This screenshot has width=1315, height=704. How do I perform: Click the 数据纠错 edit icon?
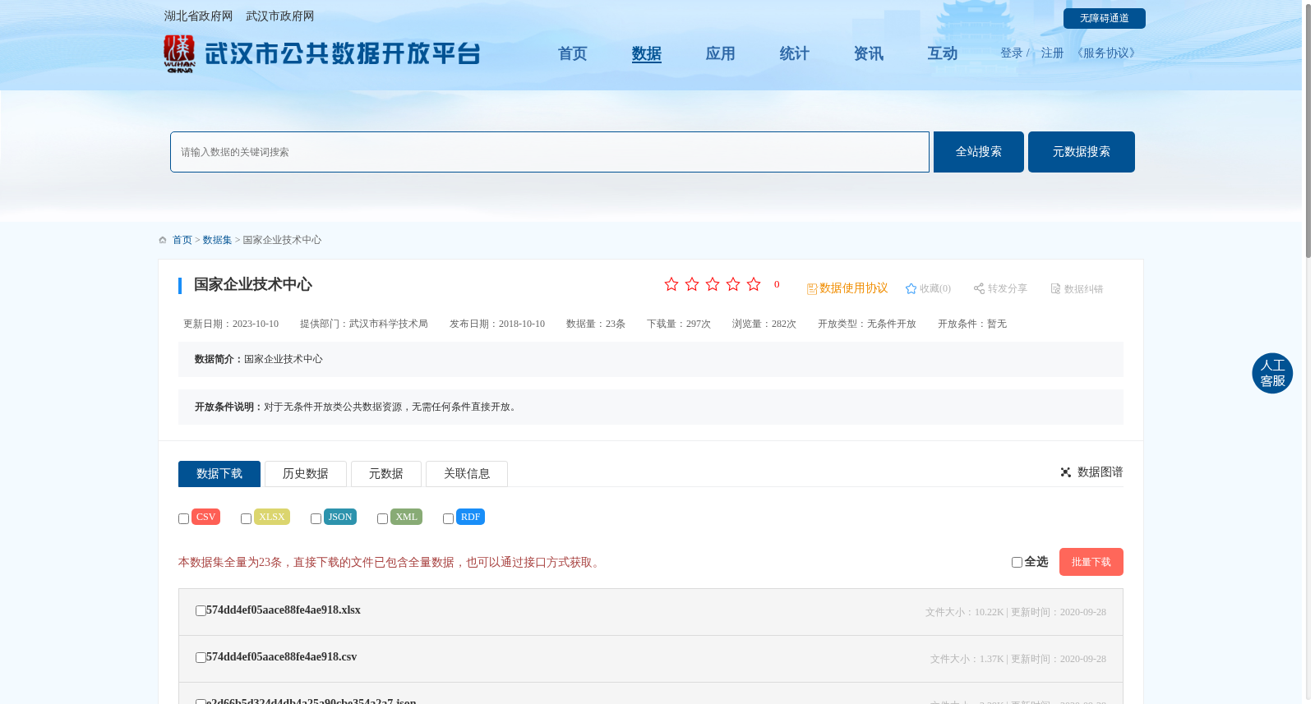pyautogui.click(x=1055, y=288)
